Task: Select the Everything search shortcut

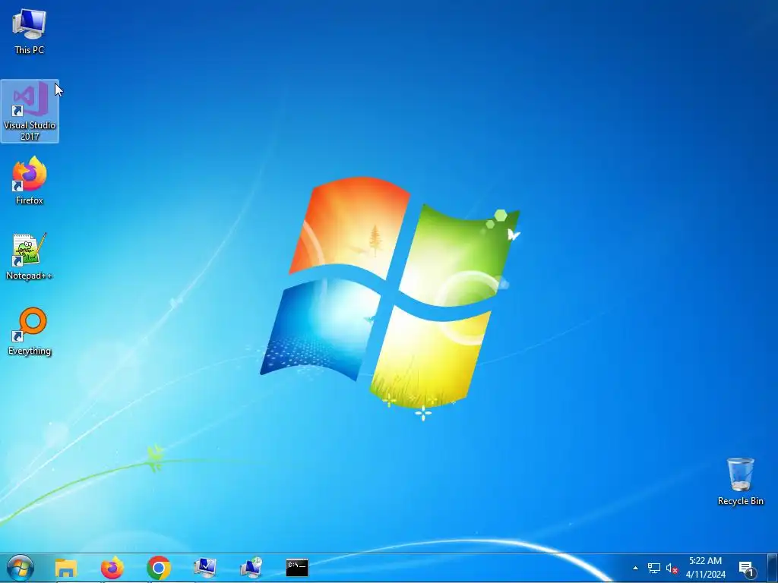Action: point(30,332)
